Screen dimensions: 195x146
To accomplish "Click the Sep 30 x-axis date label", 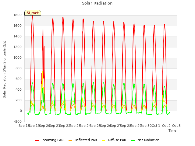I will 146,126.
